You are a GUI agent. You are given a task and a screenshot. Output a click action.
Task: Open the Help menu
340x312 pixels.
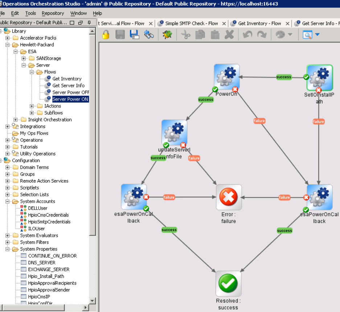97,13
